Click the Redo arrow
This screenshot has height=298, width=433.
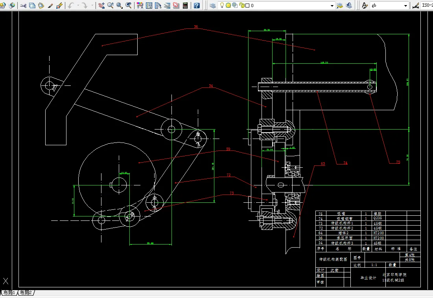point(85,5)
